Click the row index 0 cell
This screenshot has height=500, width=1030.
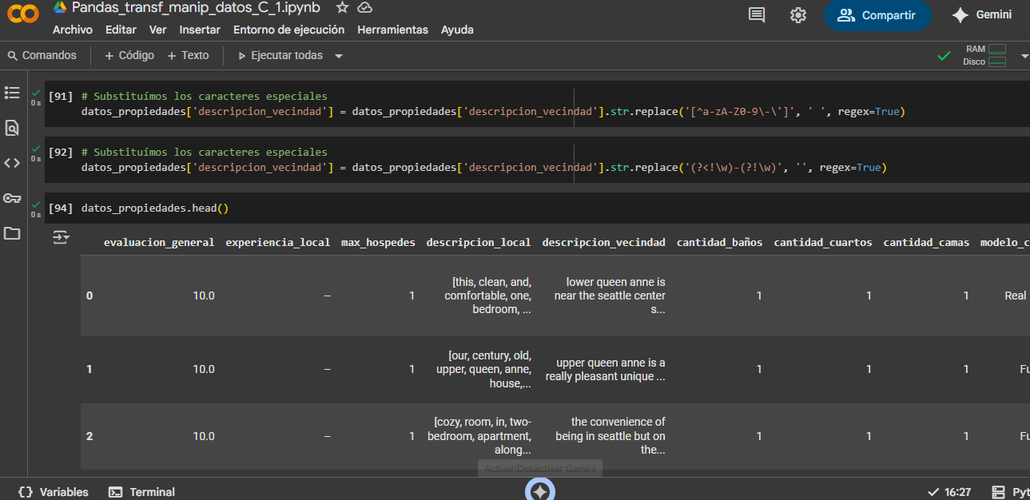click(89, 296)
